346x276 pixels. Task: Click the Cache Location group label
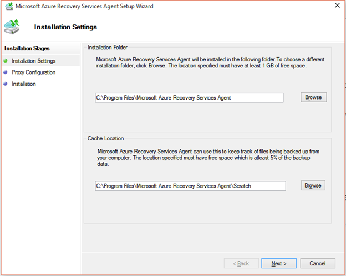(x=105, y=138)
